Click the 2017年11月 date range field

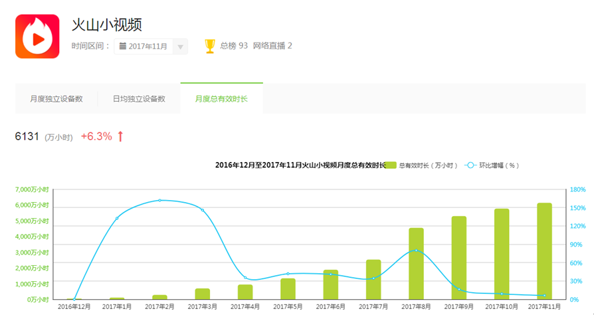click(x=151, y=47)
